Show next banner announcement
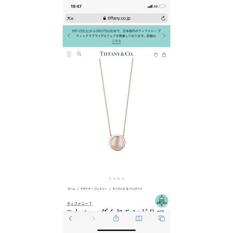 (164, 36)
